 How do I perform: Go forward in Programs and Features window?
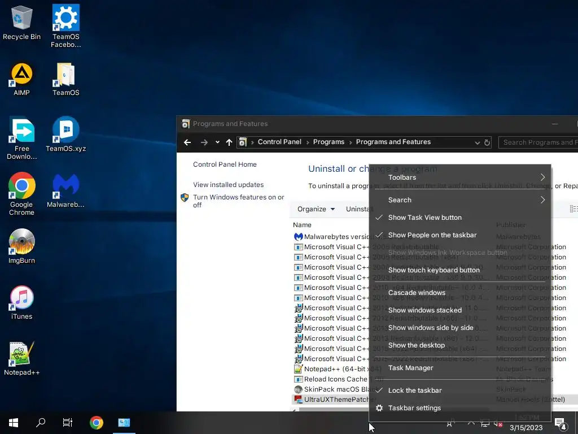point(204,142)
